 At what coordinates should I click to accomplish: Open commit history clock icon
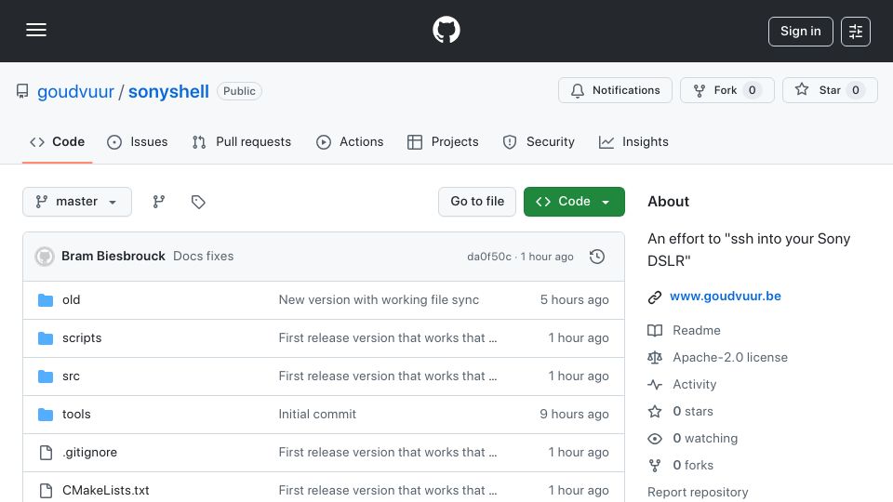click(597, 257)
